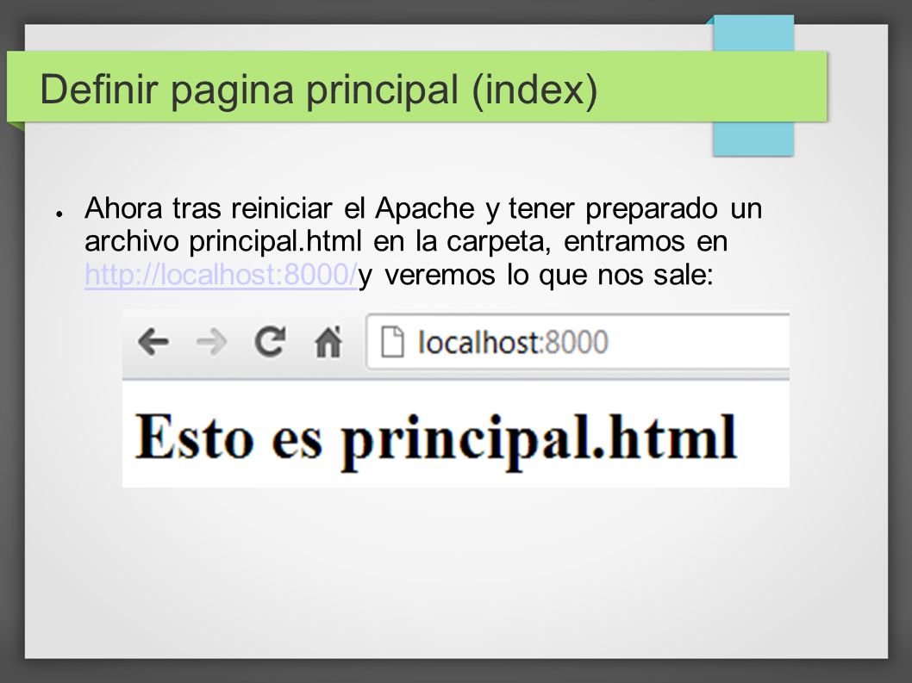Click the 'Esto es principal.html' heading

click(x=435, y=441)
